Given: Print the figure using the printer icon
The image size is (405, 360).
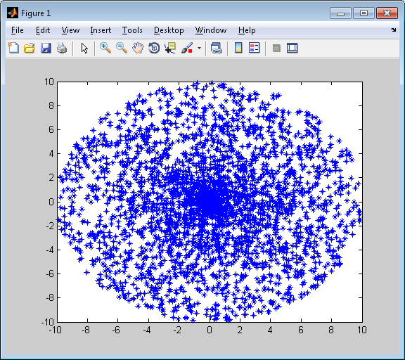Looking at the screenshot, I should pyautogui.click(x=62, y=48).
